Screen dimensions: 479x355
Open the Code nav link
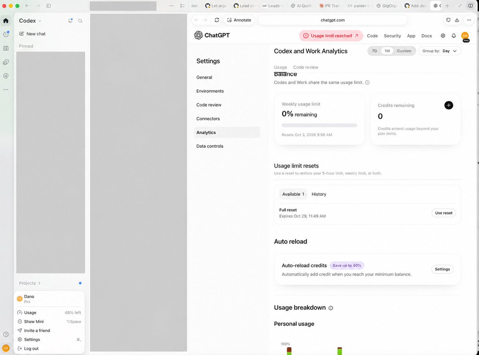[x=372, y=36]
